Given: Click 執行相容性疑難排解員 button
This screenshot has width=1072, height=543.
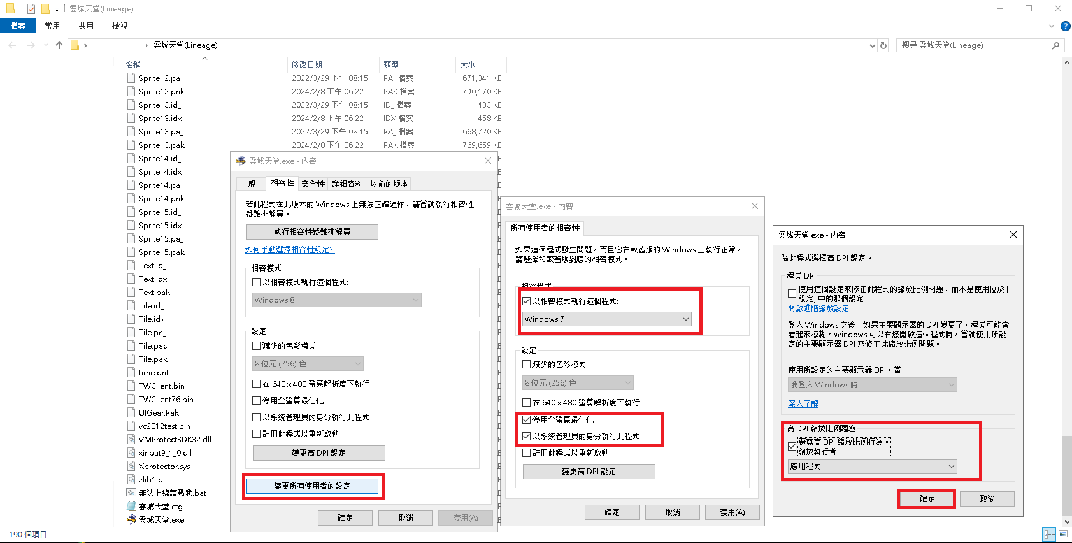Looking at the screenshot, I should pyautogui.click(x=312, y=231).
